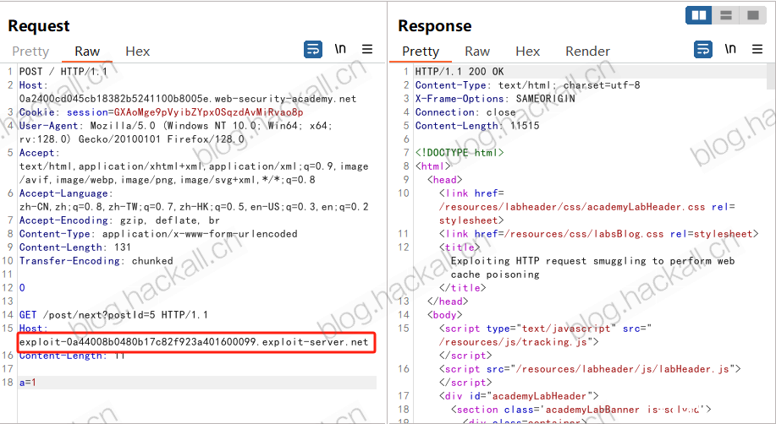
Task: Click the Cookie session value text
Action: coord(208,112)
